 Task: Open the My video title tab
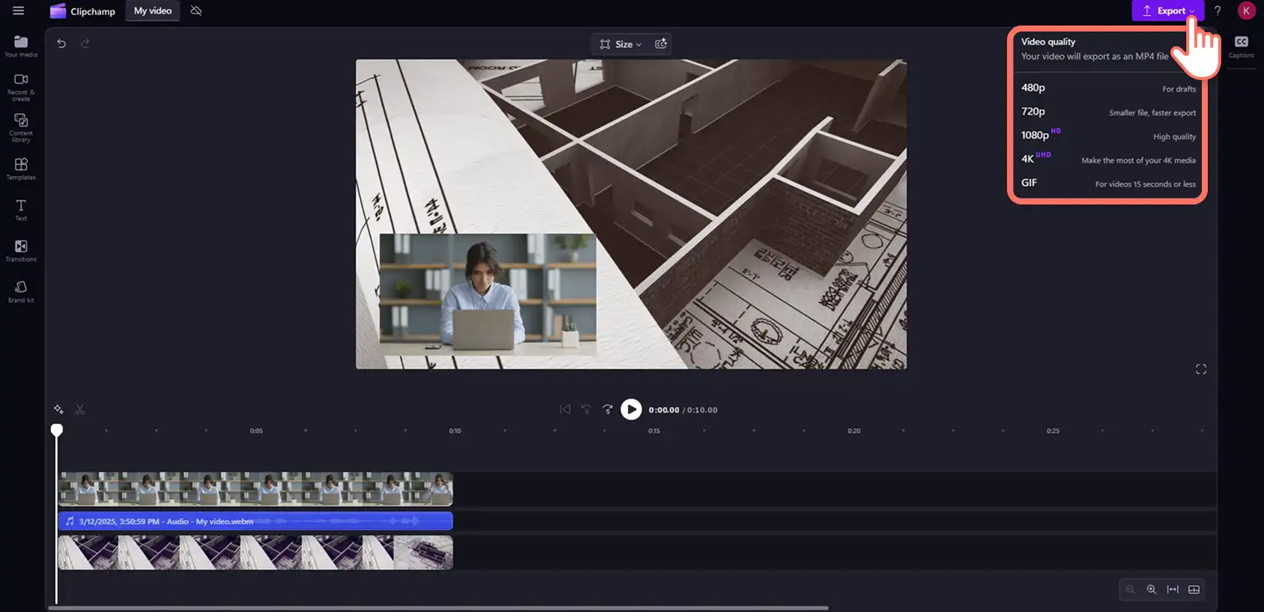[x=153, y=10]
